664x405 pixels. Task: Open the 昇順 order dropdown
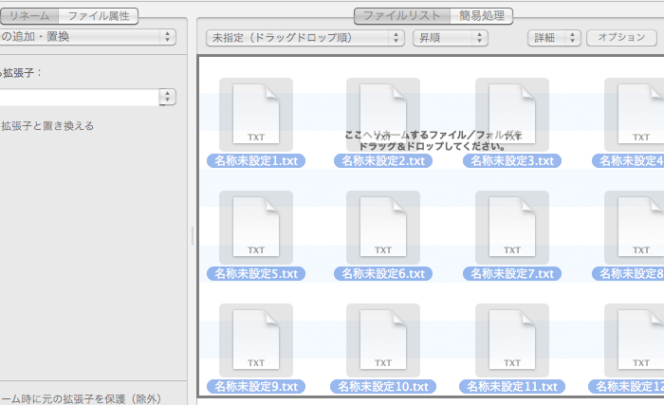[x=450, y=37]
